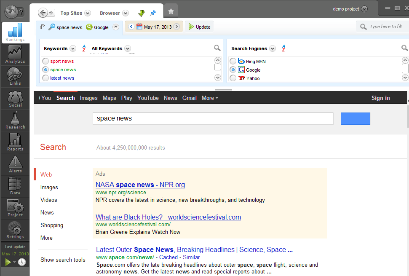
Task: Open Latest Outer Space News result
Action: pyautogui.click(x=194, y=249)
